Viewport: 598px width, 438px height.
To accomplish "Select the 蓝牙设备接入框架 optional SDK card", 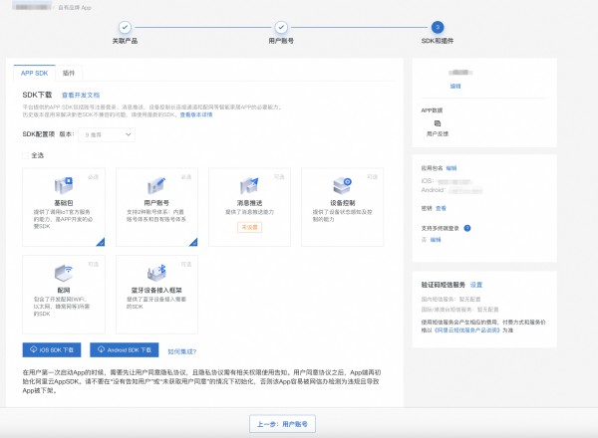I will coord(156,295).
